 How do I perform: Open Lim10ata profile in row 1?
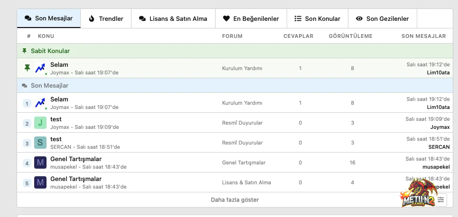438,107
